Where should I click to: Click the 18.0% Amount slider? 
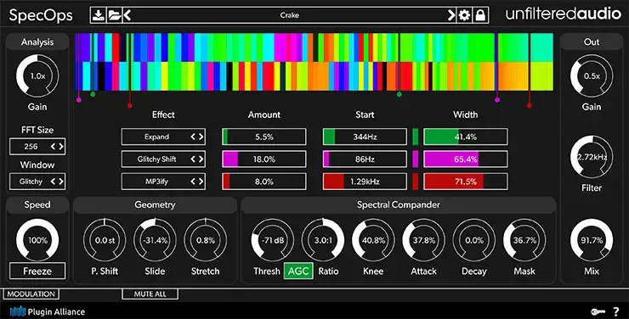tap(264, 159)
